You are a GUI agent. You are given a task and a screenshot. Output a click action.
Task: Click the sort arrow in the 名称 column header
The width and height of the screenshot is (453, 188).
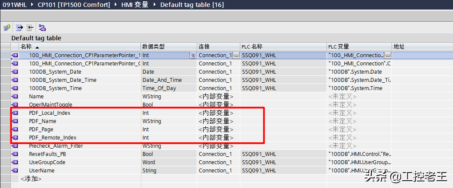(37, 47)
